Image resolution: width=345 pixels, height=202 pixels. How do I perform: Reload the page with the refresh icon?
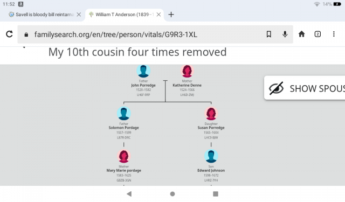[9, 34]
